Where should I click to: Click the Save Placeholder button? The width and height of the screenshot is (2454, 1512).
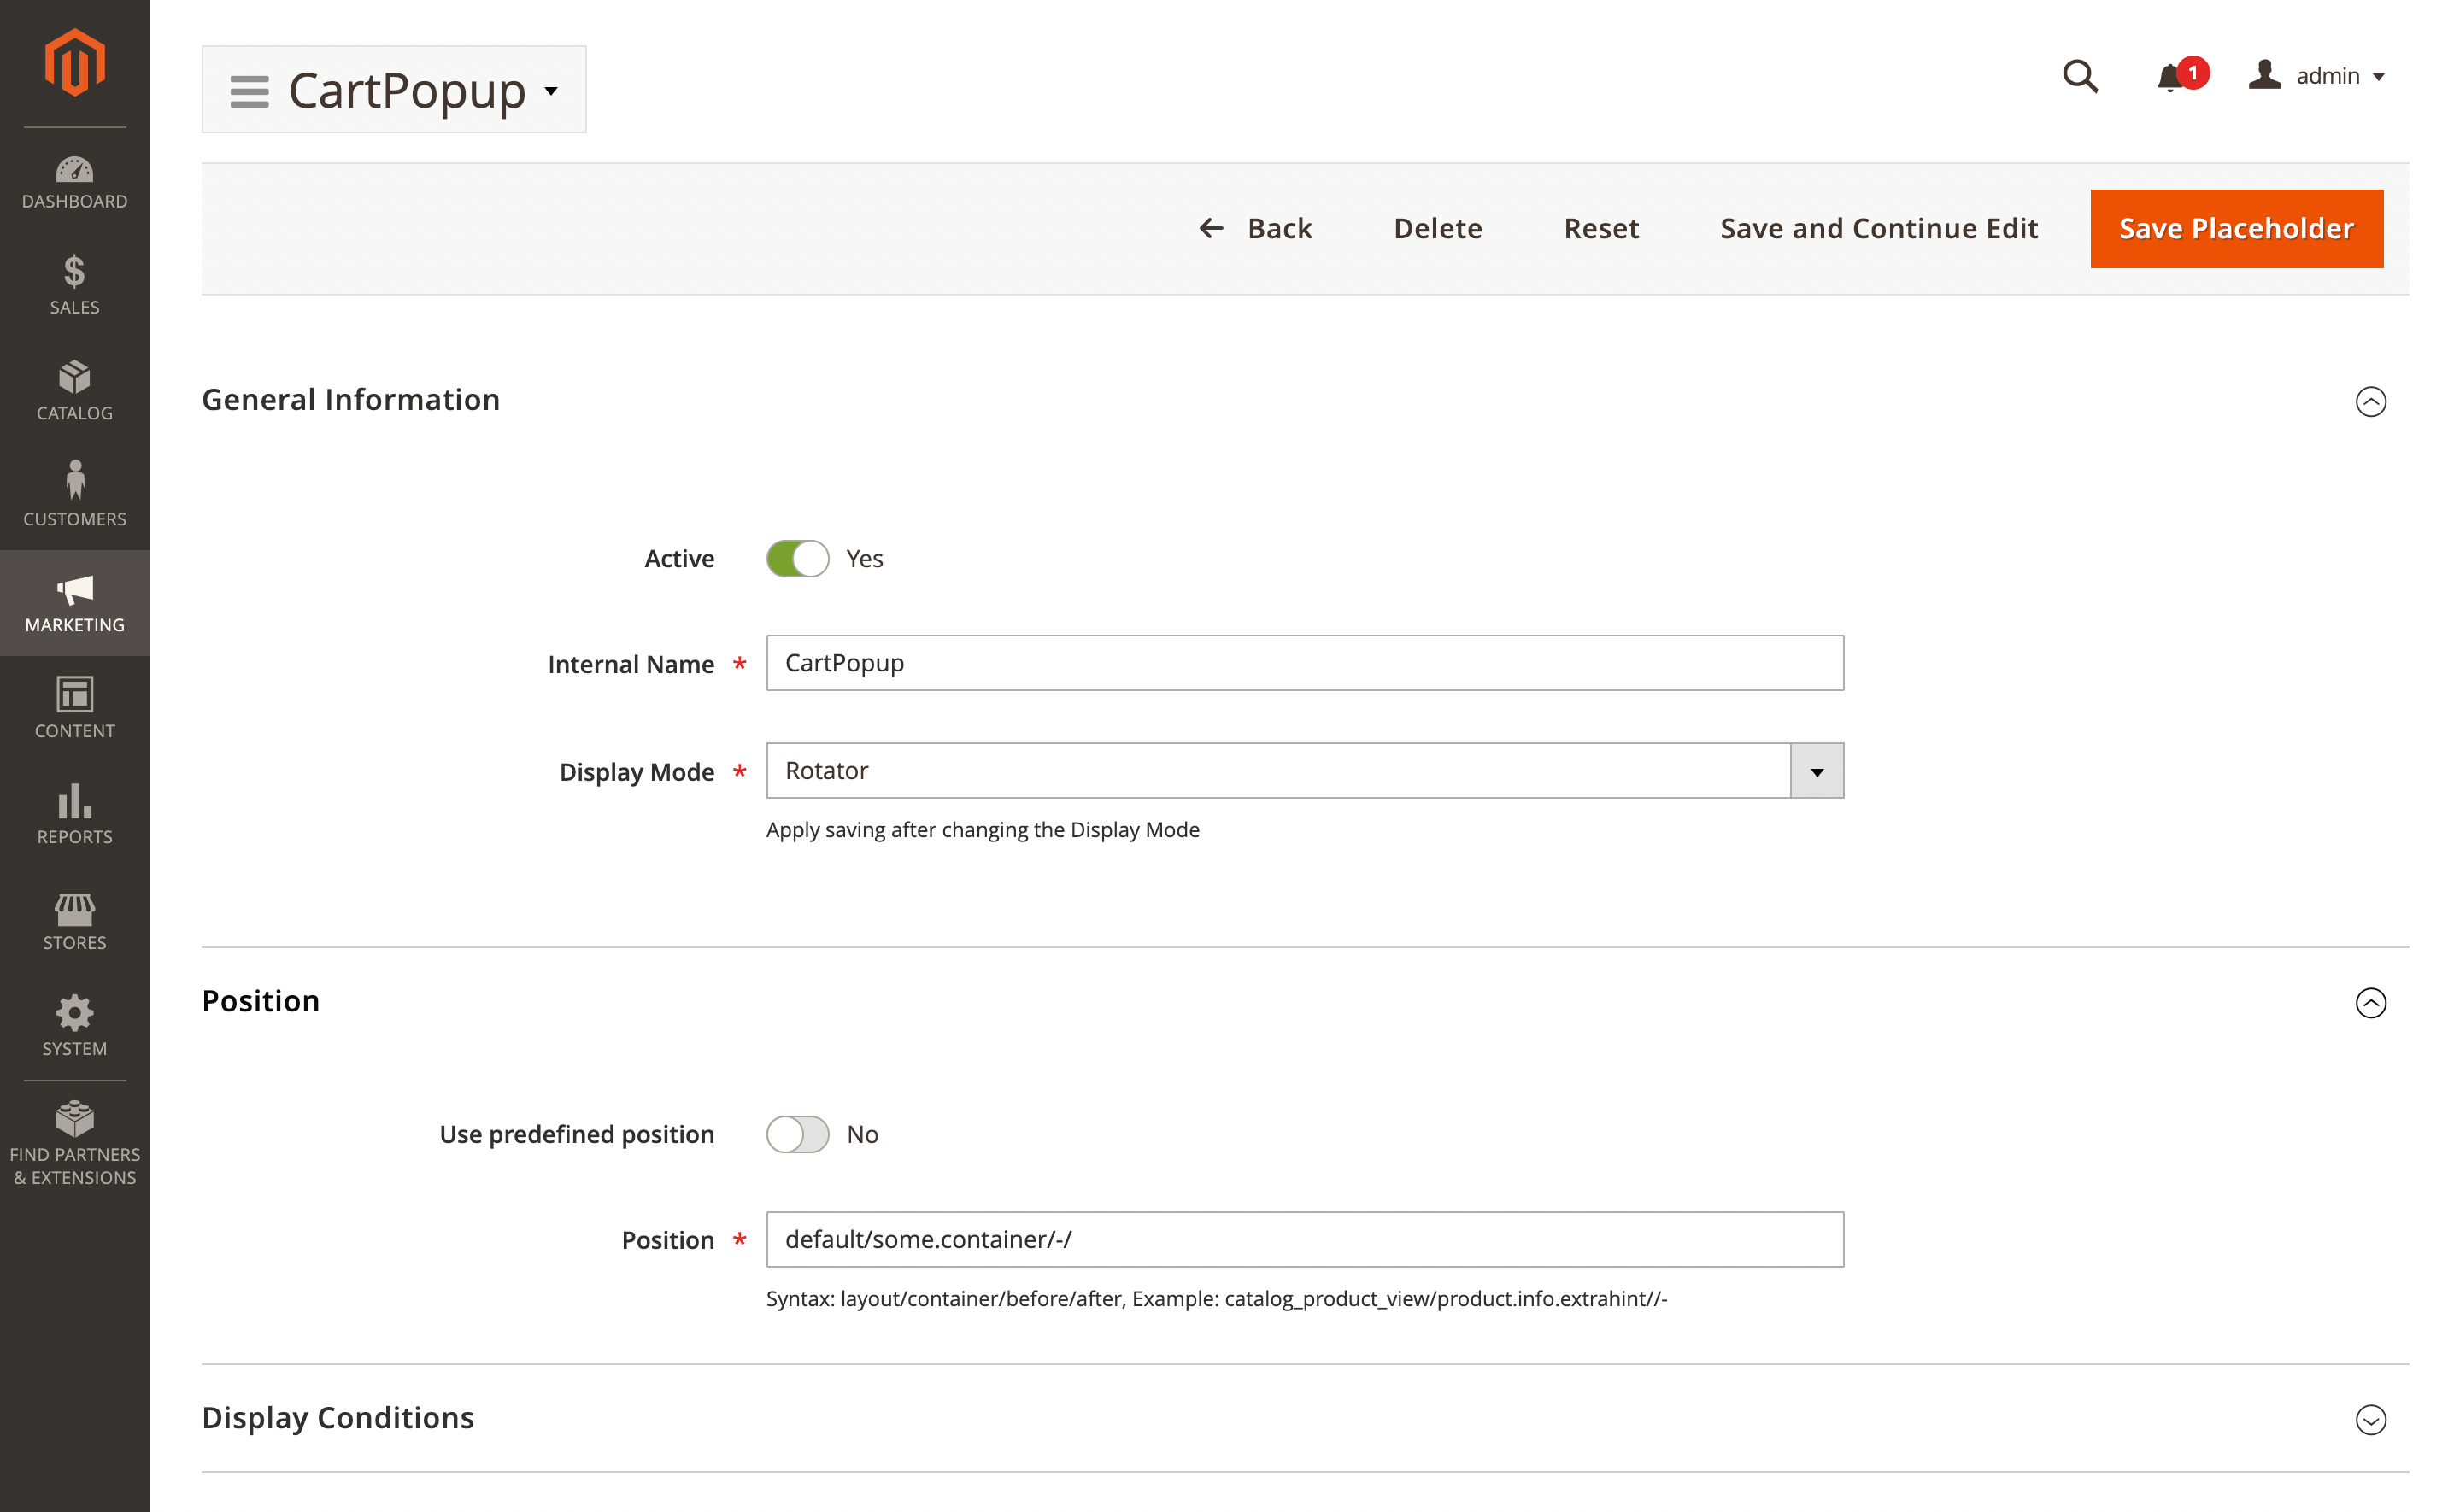[x=2236, y=228]
